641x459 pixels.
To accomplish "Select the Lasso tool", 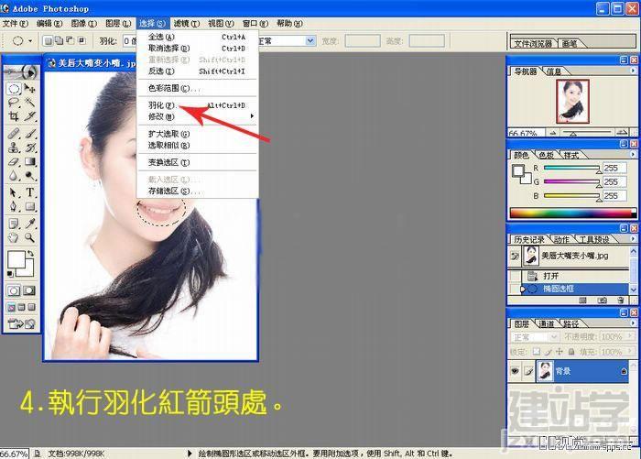I will pos(14,103).
